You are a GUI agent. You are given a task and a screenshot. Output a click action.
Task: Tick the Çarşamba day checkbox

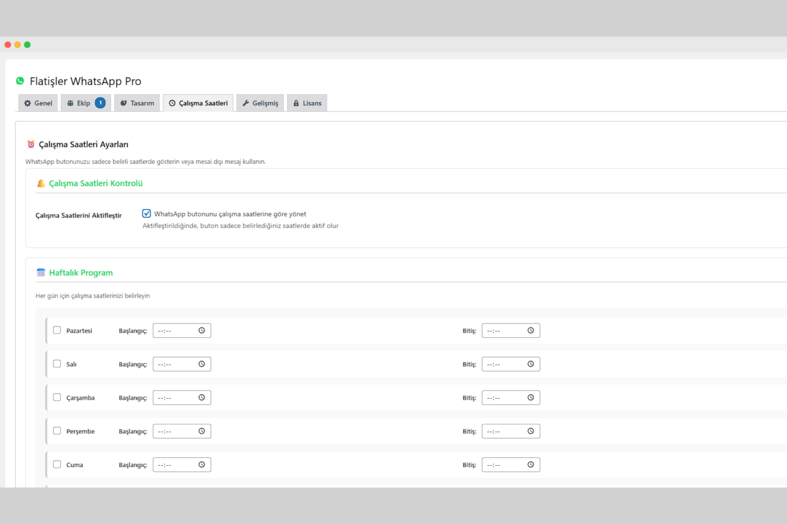pyautogui.click(x=57, y=398)
